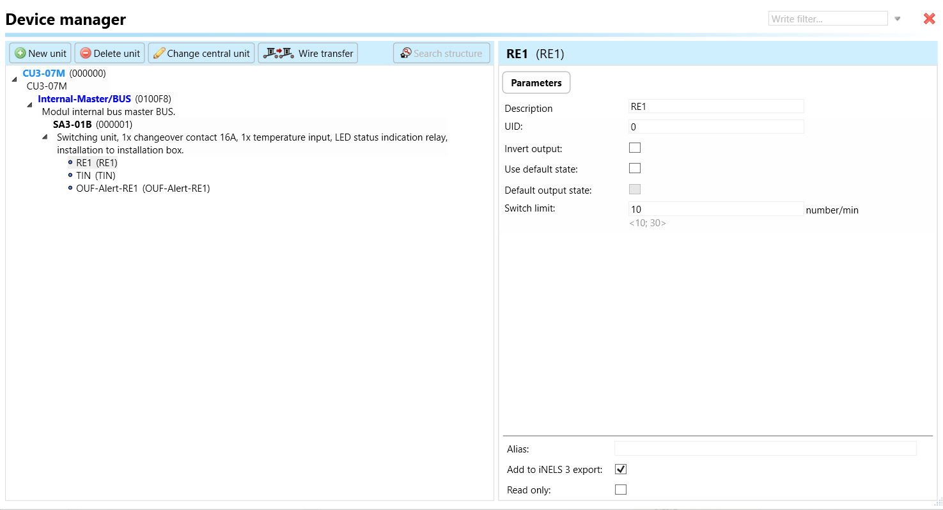Focus the Switch limit input field
This screenshot has height=510, width=943.
click(715, 210)
